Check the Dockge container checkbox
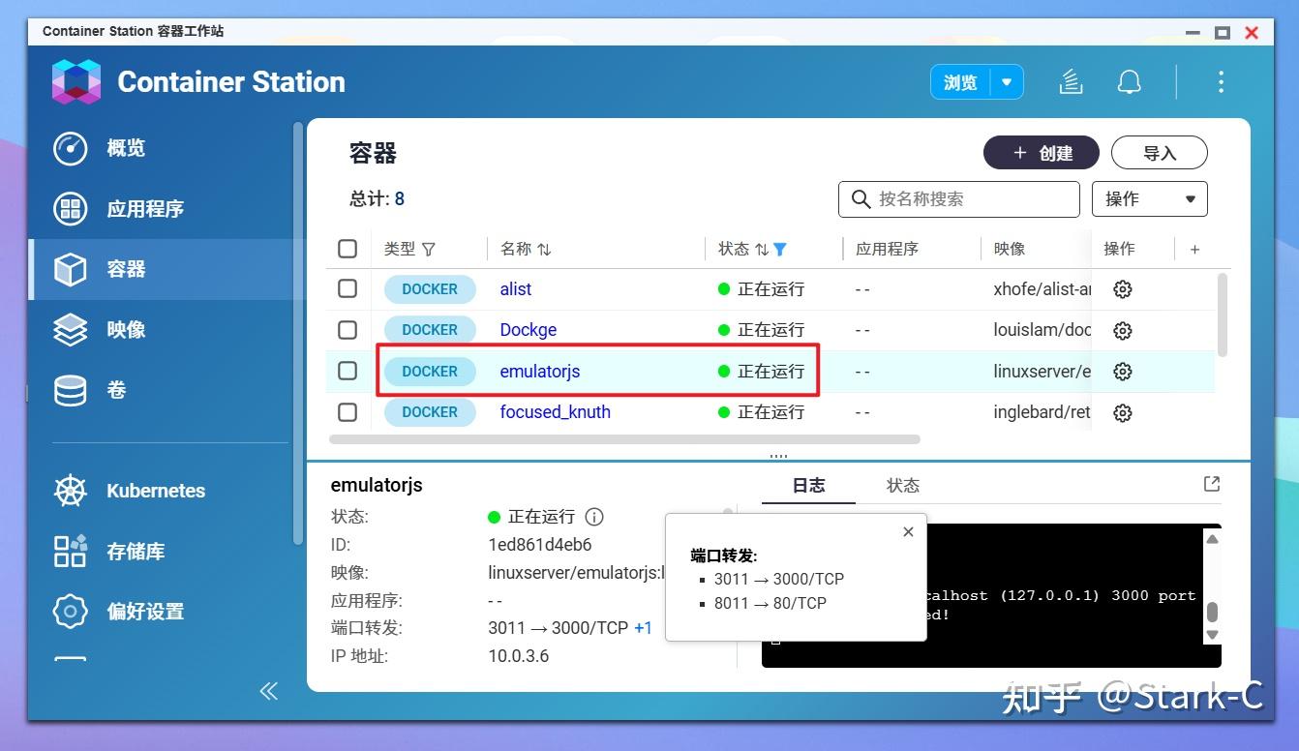Viewport: 1299px width, 751px height. tap(347, 329)
